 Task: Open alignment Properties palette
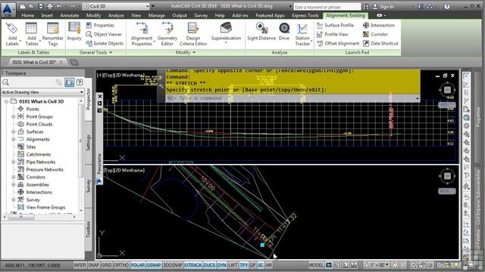pyautogui.click(x=100, y=25)
